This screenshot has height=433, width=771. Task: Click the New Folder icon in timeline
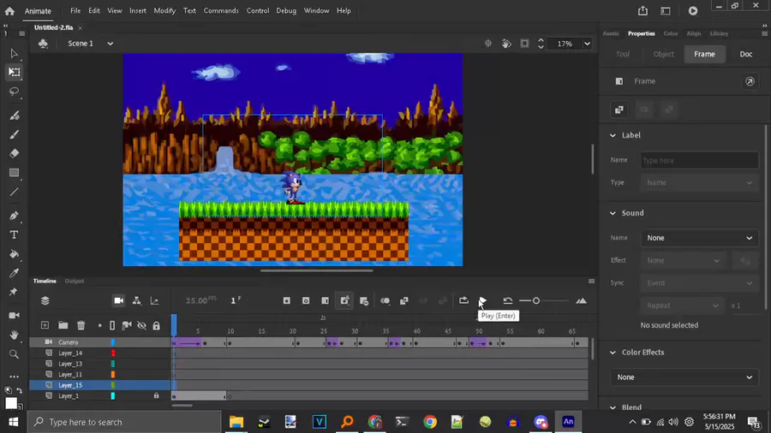(63, 325)
